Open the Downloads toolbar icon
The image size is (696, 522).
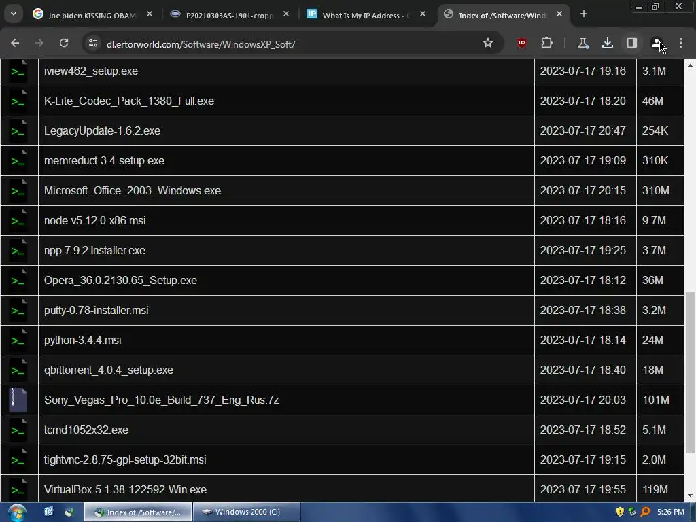[x=607, y=43]
